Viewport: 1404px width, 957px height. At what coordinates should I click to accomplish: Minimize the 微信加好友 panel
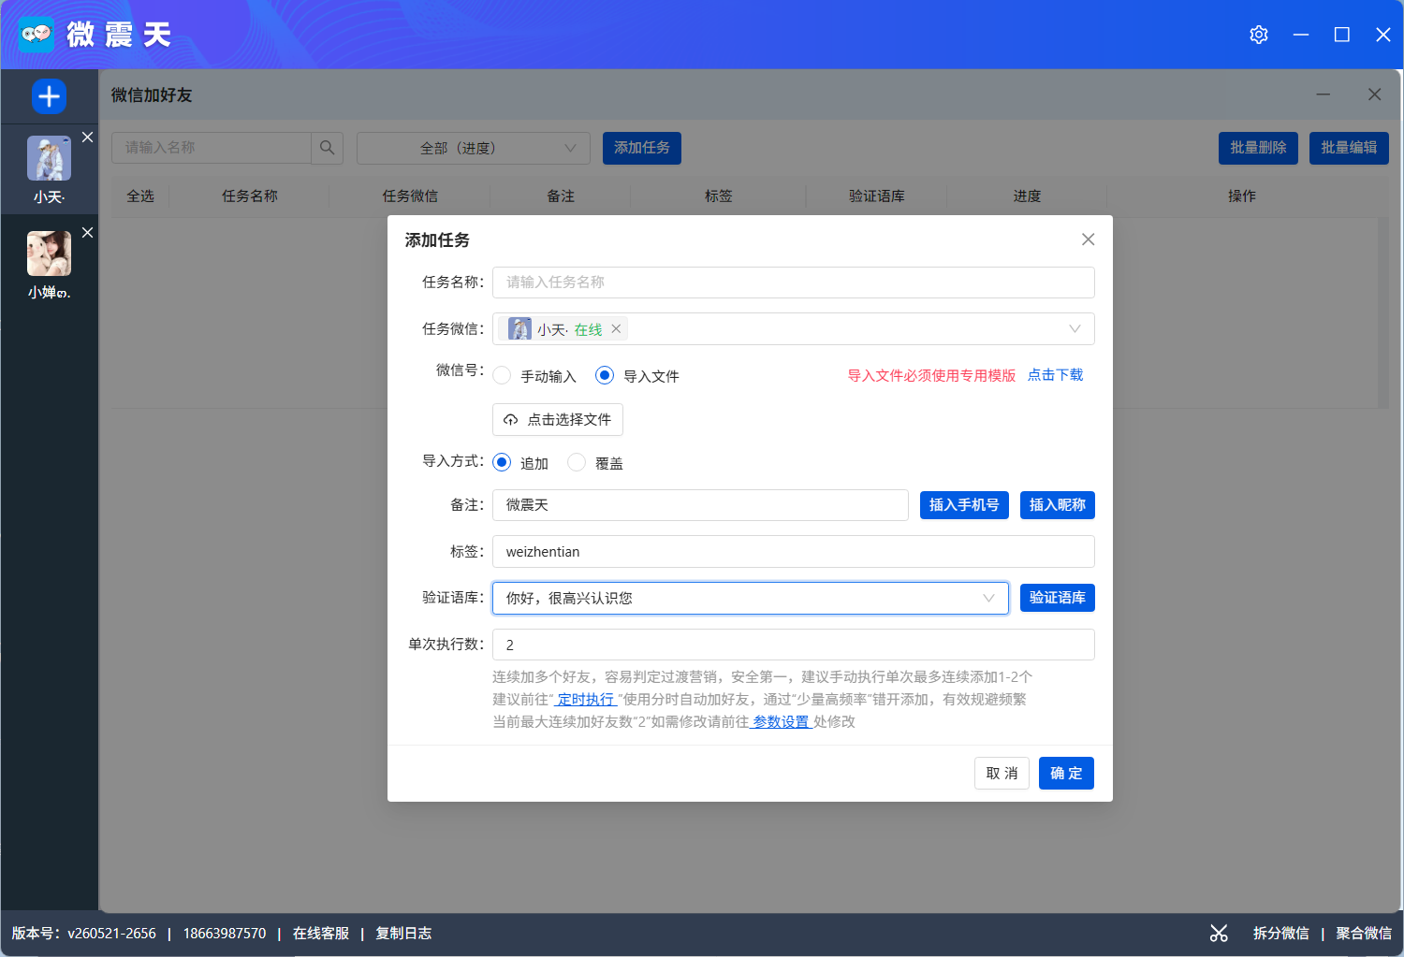click(1324, 94)
